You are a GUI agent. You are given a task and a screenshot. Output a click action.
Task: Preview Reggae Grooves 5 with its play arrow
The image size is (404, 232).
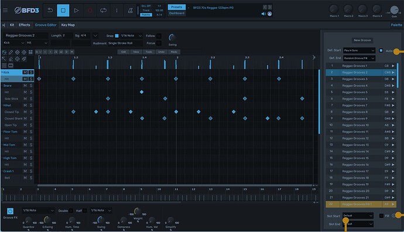coord(393,92)
